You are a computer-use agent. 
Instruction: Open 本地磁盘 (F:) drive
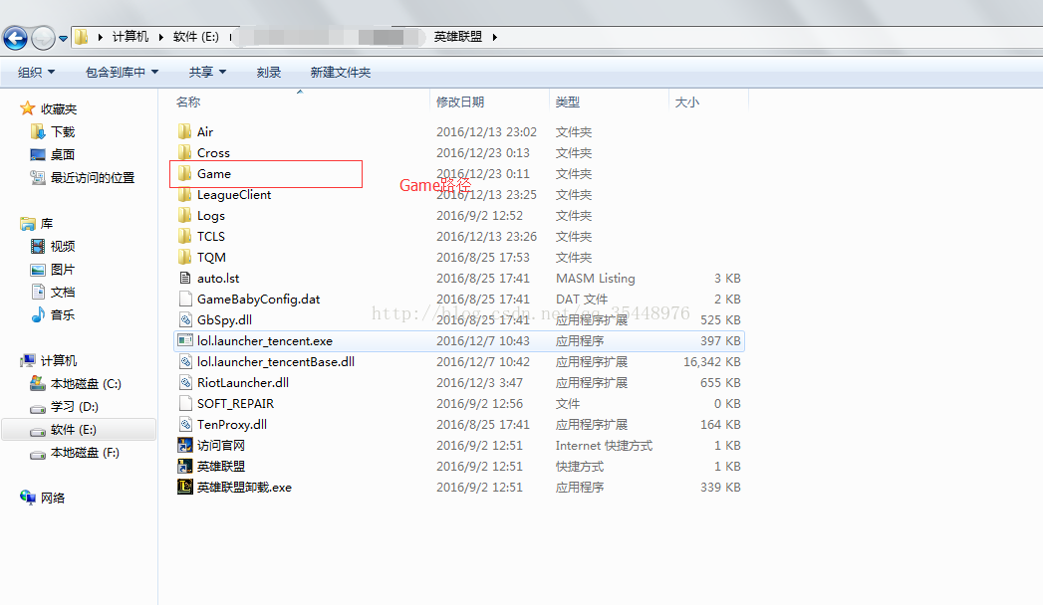pos(85,452)
